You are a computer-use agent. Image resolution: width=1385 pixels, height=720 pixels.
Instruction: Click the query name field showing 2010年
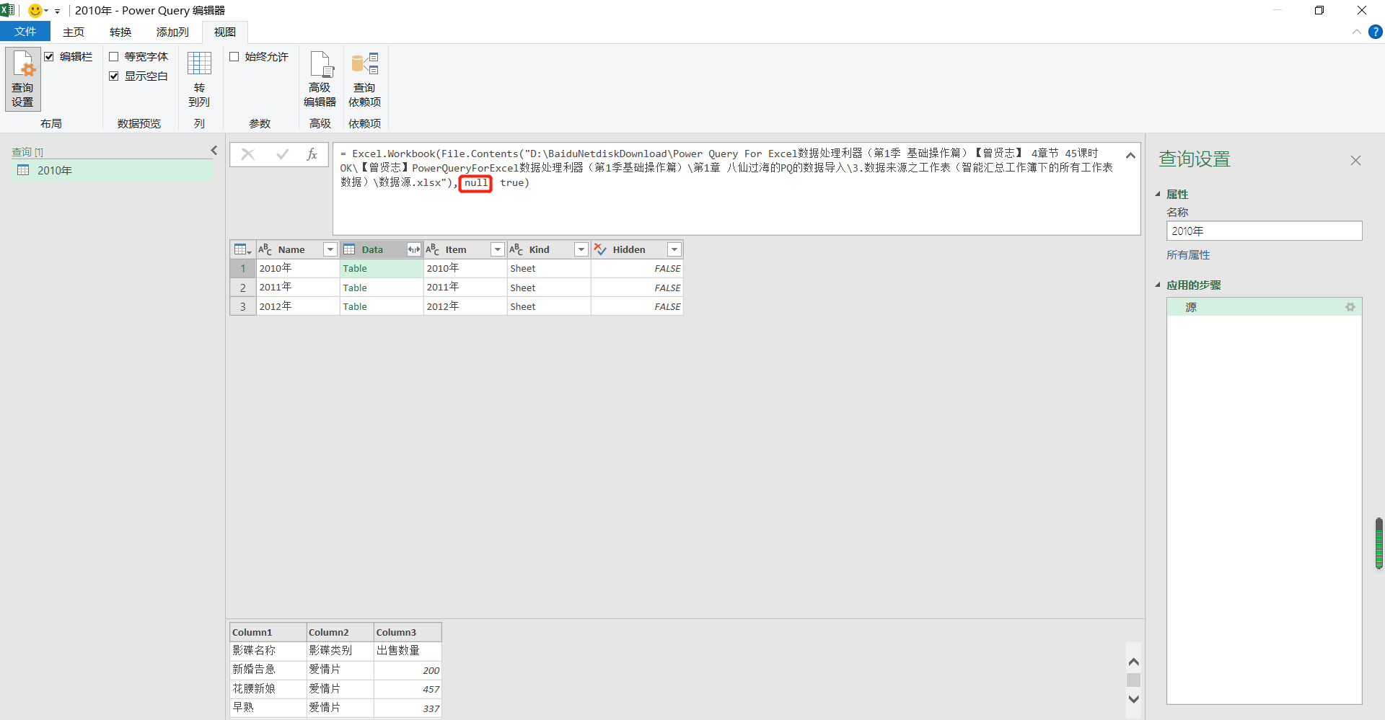pyautogui.click(x=1265, y=231)
